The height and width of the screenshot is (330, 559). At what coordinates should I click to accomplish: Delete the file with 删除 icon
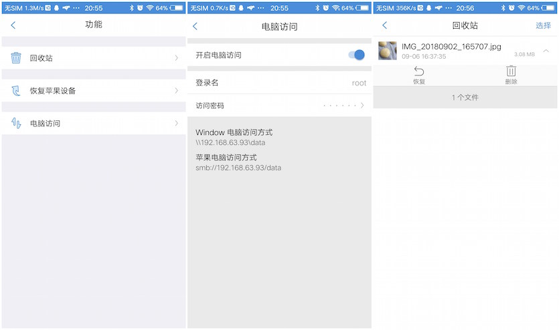(x=511, y=75)
